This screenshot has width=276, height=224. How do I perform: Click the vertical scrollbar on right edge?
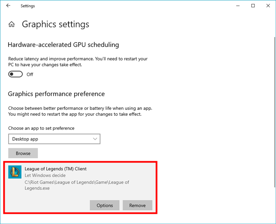[x=274, y=112]
